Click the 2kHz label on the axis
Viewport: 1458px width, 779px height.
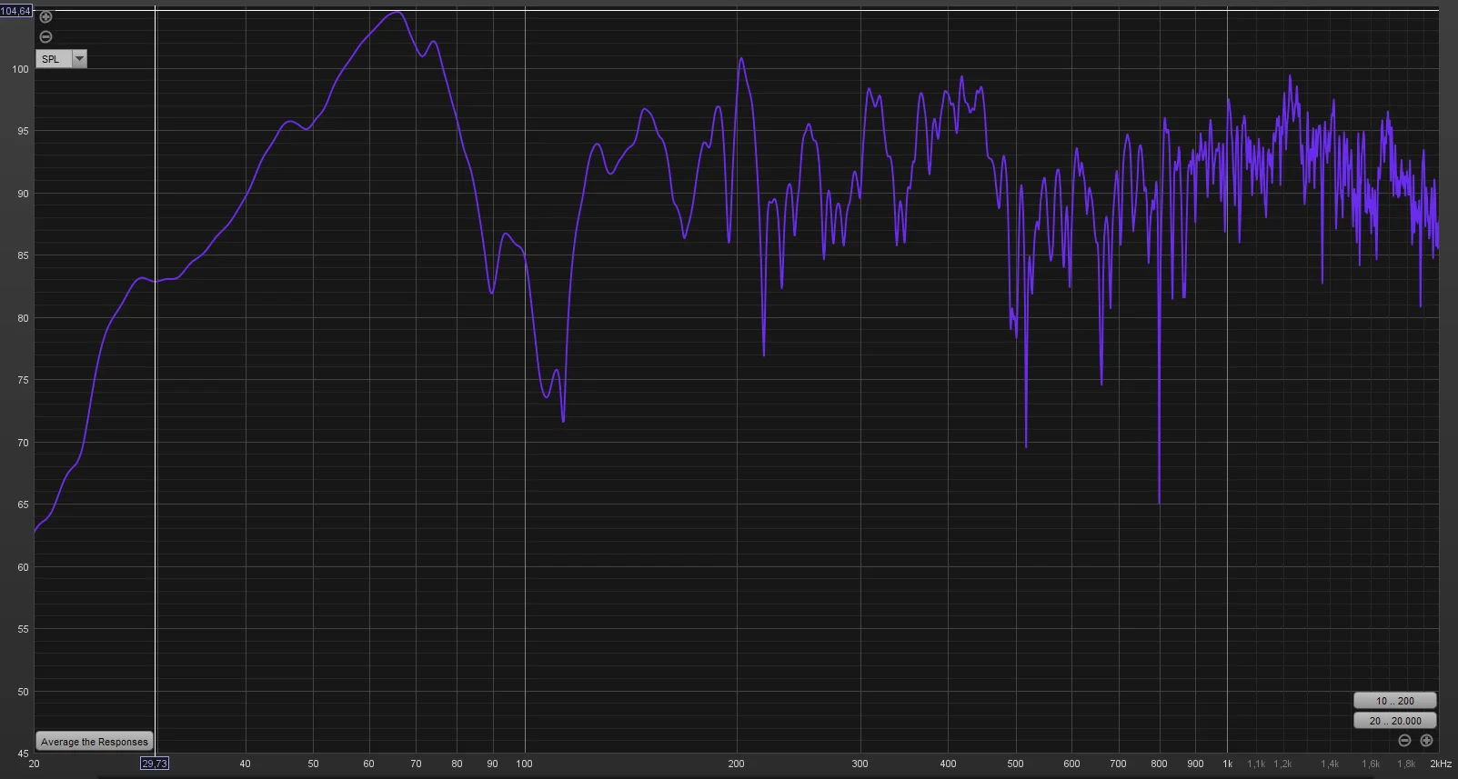[1441, 764]
